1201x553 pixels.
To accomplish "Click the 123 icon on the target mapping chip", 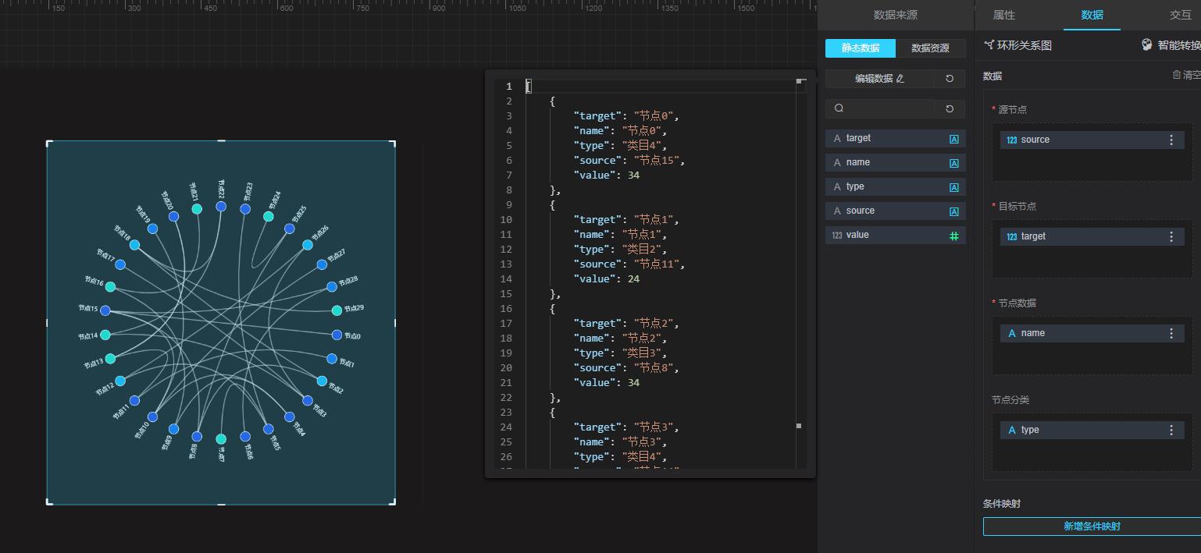I will point(1012,237).
